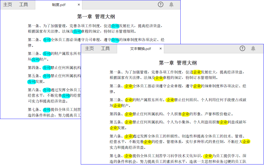The image size is (264, 165).
Task: Click highlighted 公司 after 第三条 in 制度.pdf
Action: pos(47,54)
